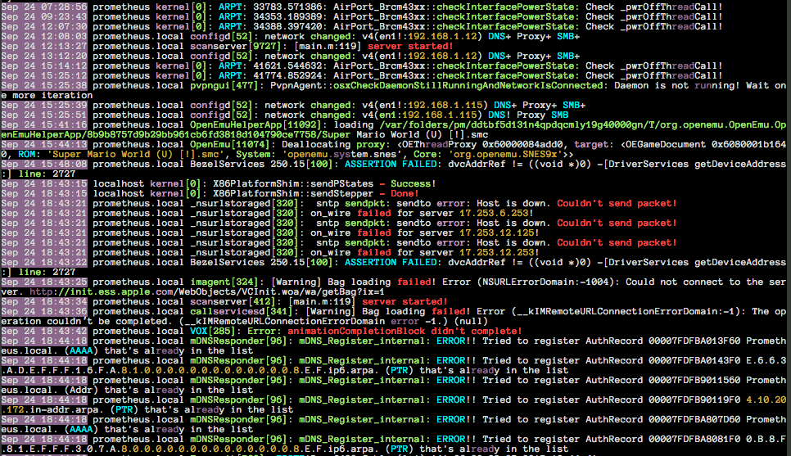Select the '(NSURLErrorDomain:-1004)' error code

point(545,282)
